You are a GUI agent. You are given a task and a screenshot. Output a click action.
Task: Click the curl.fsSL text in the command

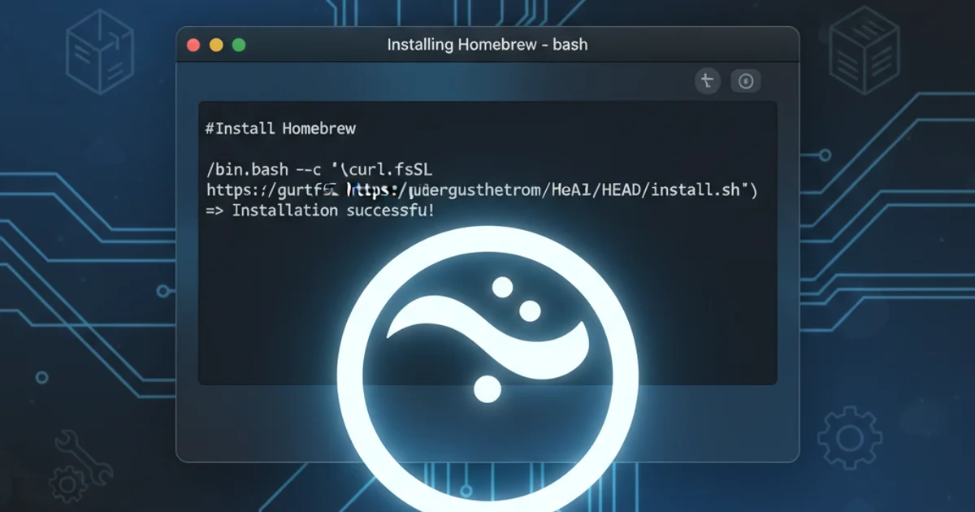tap(390, 169)
